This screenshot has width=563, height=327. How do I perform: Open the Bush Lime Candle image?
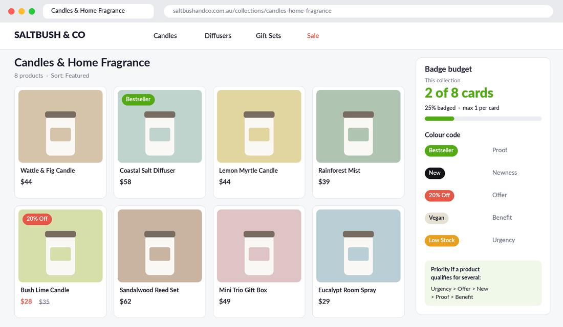tap(60, 246)
